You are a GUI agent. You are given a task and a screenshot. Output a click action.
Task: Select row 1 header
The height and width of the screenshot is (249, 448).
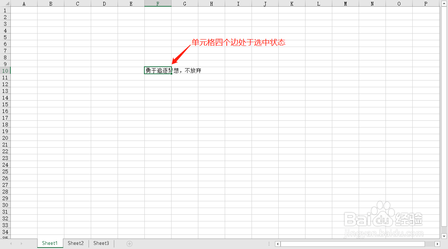pos(5,10)
